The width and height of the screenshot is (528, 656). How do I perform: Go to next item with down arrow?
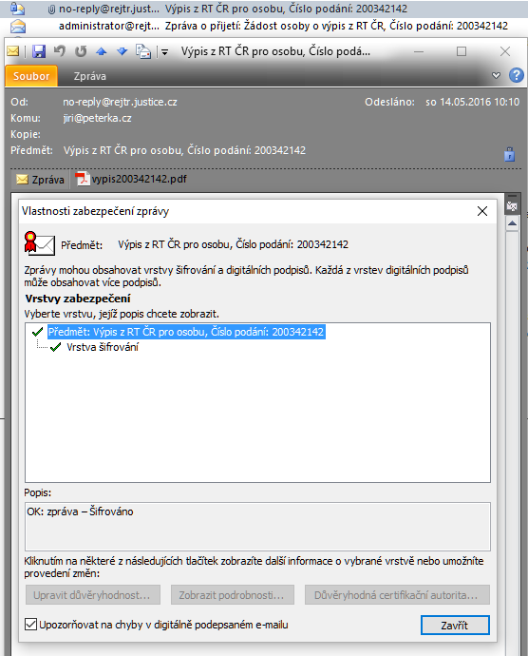coord(123,51)
